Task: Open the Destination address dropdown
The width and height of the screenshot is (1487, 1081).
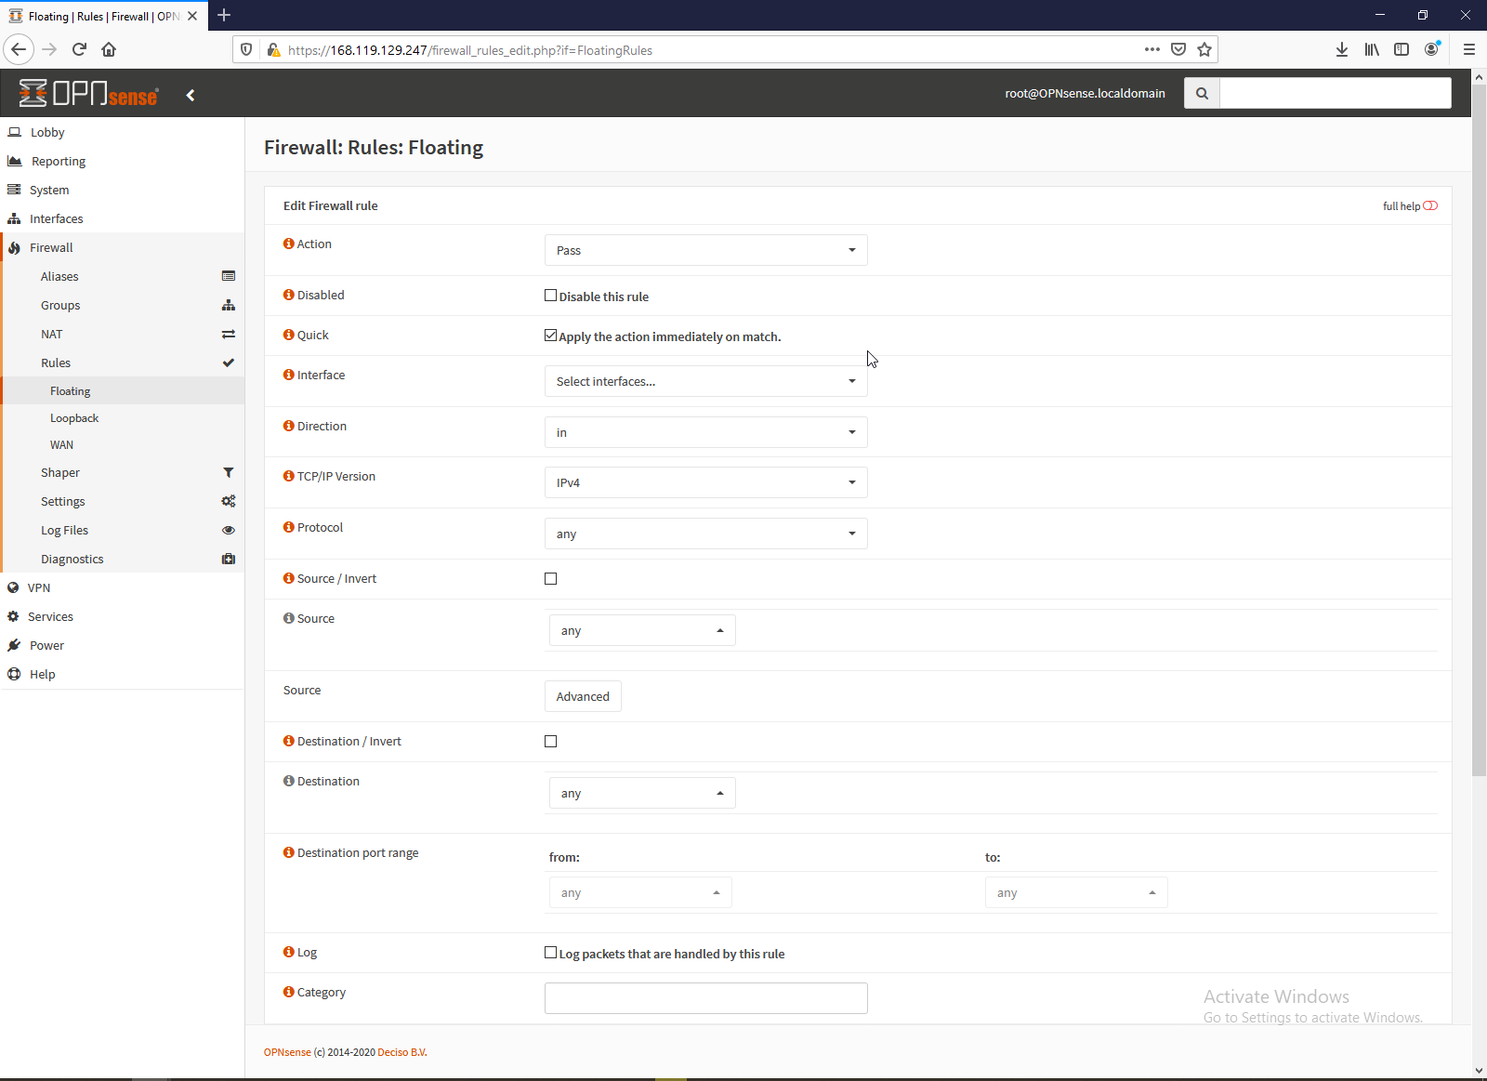Action: pos(642,793)
